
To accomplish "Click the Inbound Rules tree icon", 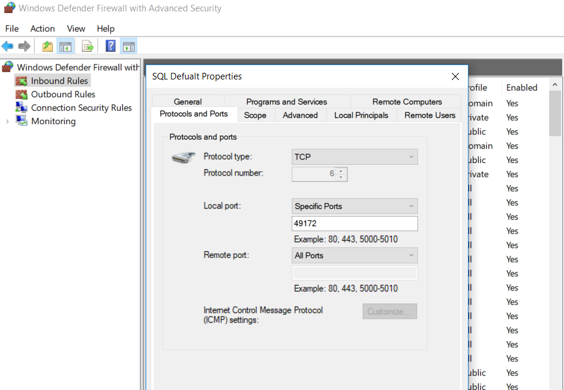I will click(21, 81).
